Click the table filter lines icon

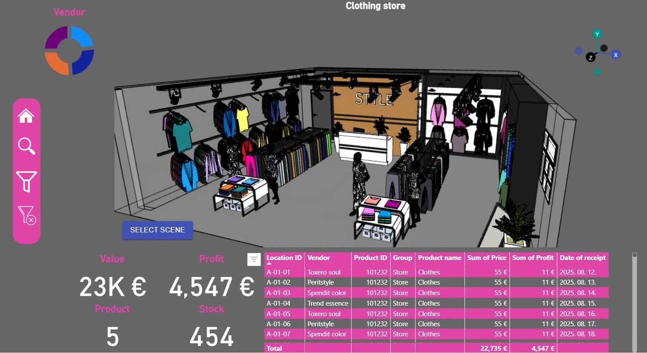pyautogui.click(x=254, y=260)
